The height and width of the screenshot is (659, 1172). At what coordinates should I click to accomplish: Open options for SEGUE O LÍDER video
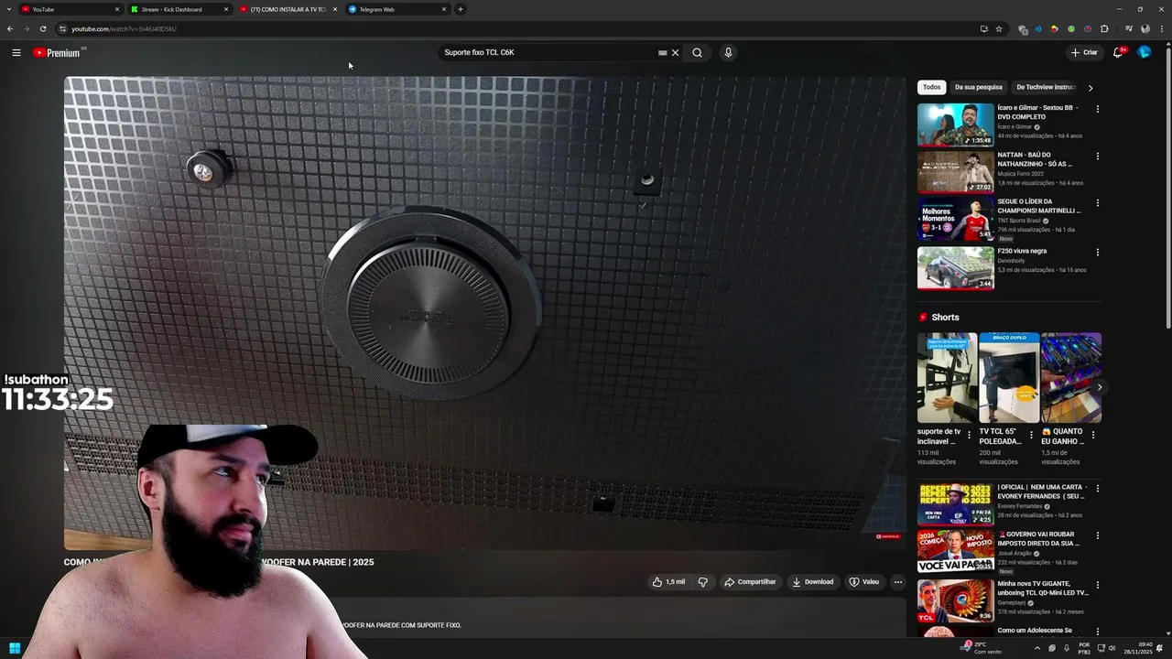click(1098, 202)
